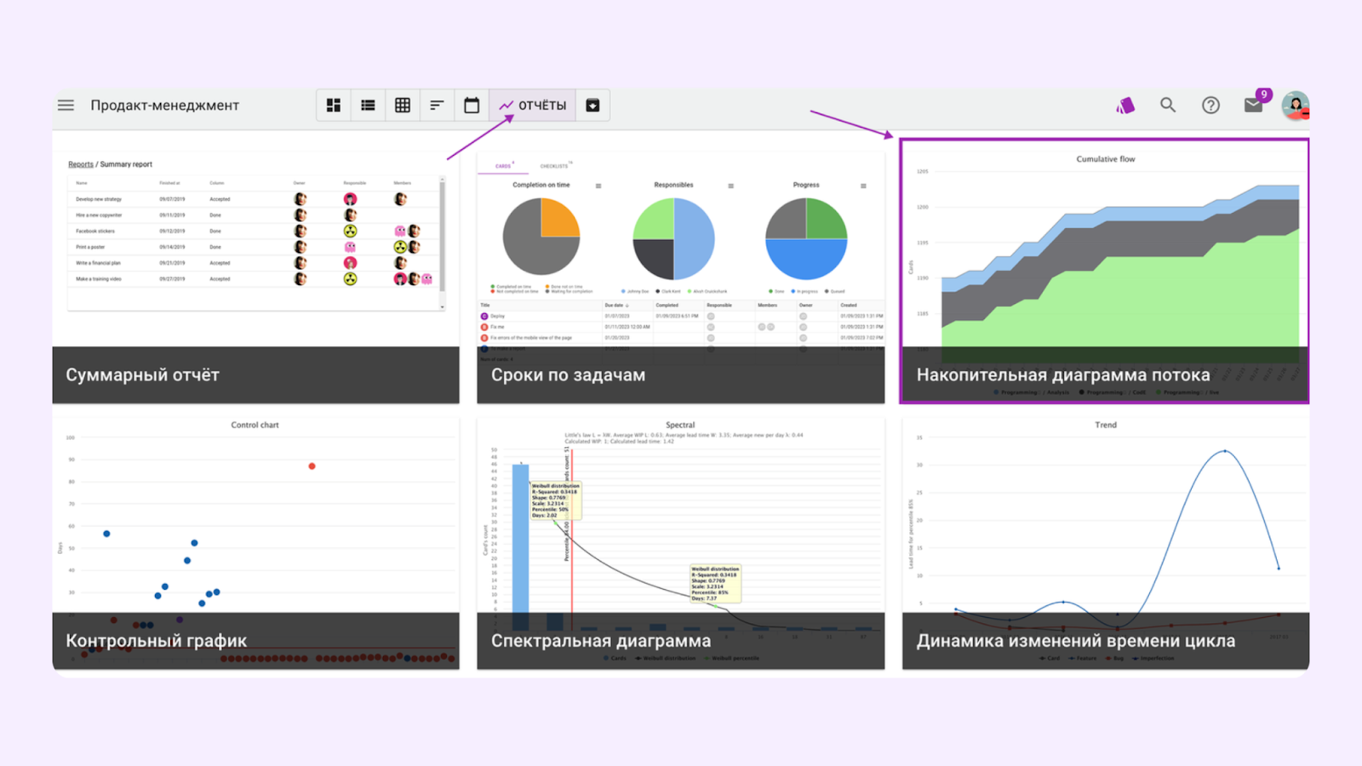Open the calendar view
Image resolution: width=1362 pixels, height=766 pixels.
click(x=472, y=106)
